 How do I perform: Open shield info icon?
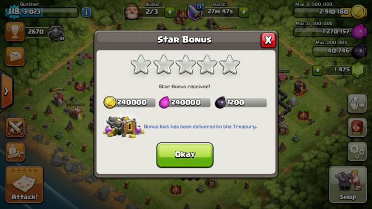click(x=200, y=6)
